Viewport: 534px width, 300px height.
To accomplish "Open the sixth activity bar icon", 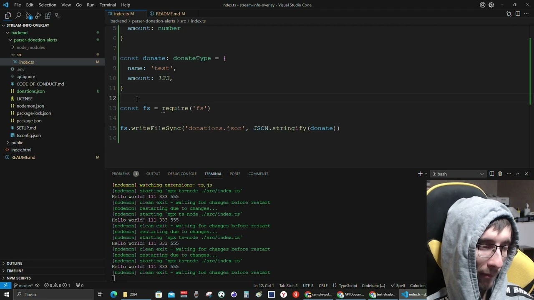I will tap(58, 15).
